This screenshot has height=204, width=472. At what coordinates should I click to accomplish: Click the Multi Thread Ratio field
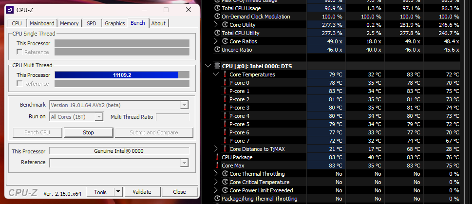pos(172,117)
